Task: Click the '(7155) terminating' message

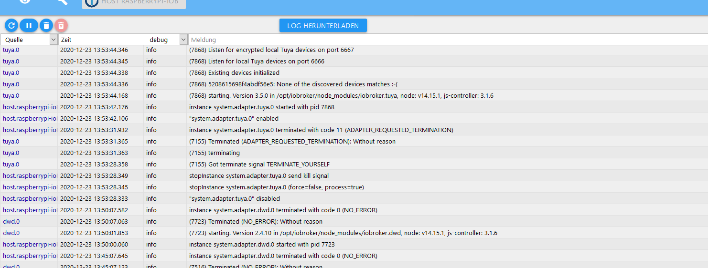Action: (x=215, y=153)
